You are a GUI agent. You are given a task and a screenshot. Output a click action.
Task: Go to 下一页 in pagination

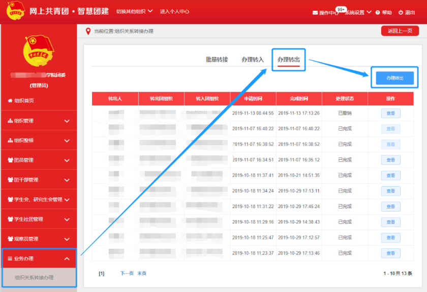pos(127,273)
